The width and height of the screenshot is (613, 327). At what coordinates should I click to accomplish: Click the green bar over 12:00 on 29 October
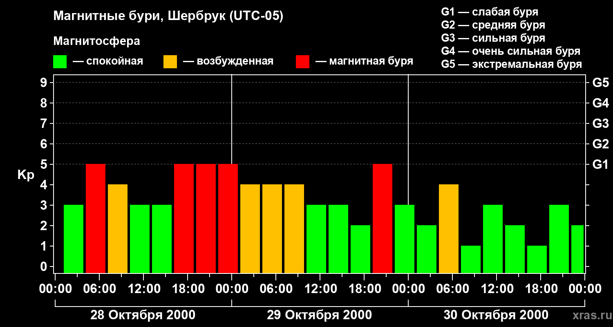pyautogui.click(x=316, y=239)
